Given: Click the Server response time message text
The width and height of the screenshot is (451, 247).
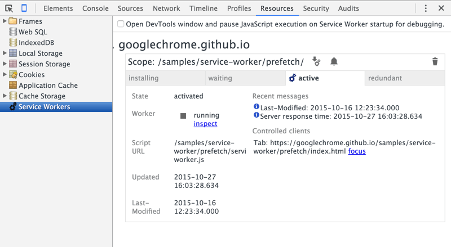Looking at the screenshot, I should point(341,116).
